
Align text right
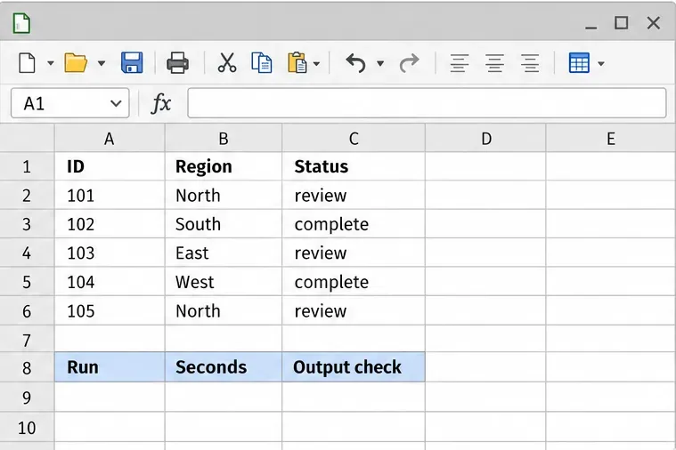530,63
